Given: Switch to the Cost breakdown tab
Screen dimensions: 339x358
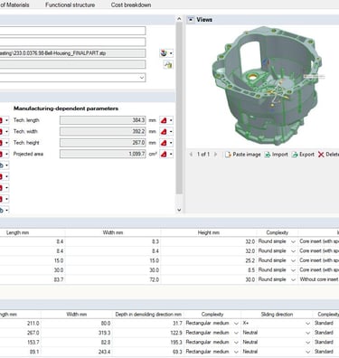Looking at the screenshot, I should point(131,5).
